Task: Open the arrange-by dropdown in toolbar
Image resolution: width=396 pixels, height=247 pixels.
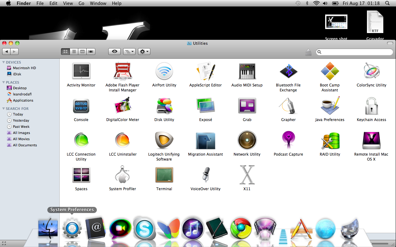Action: coord(129,52)
